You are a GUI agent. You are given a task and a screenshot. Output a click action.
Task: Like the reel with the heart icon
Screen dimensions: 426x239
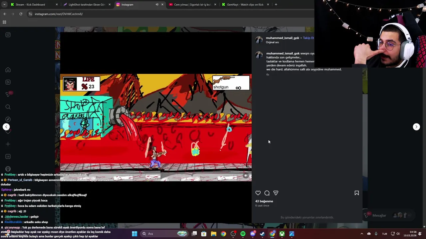(258, 193)
